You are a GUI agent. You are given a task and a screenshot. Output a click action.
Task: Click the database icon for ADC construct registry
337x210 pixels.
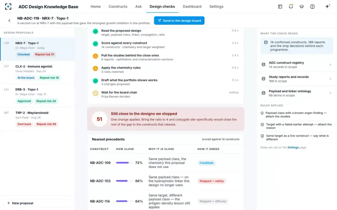tap(263, 64)
